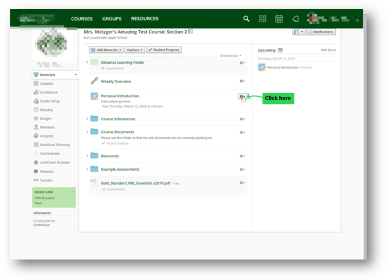Open the All Materials filter dropdown

tap(230, 56)
